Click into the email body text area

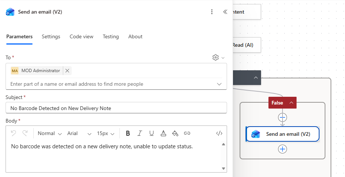[114, 157]
